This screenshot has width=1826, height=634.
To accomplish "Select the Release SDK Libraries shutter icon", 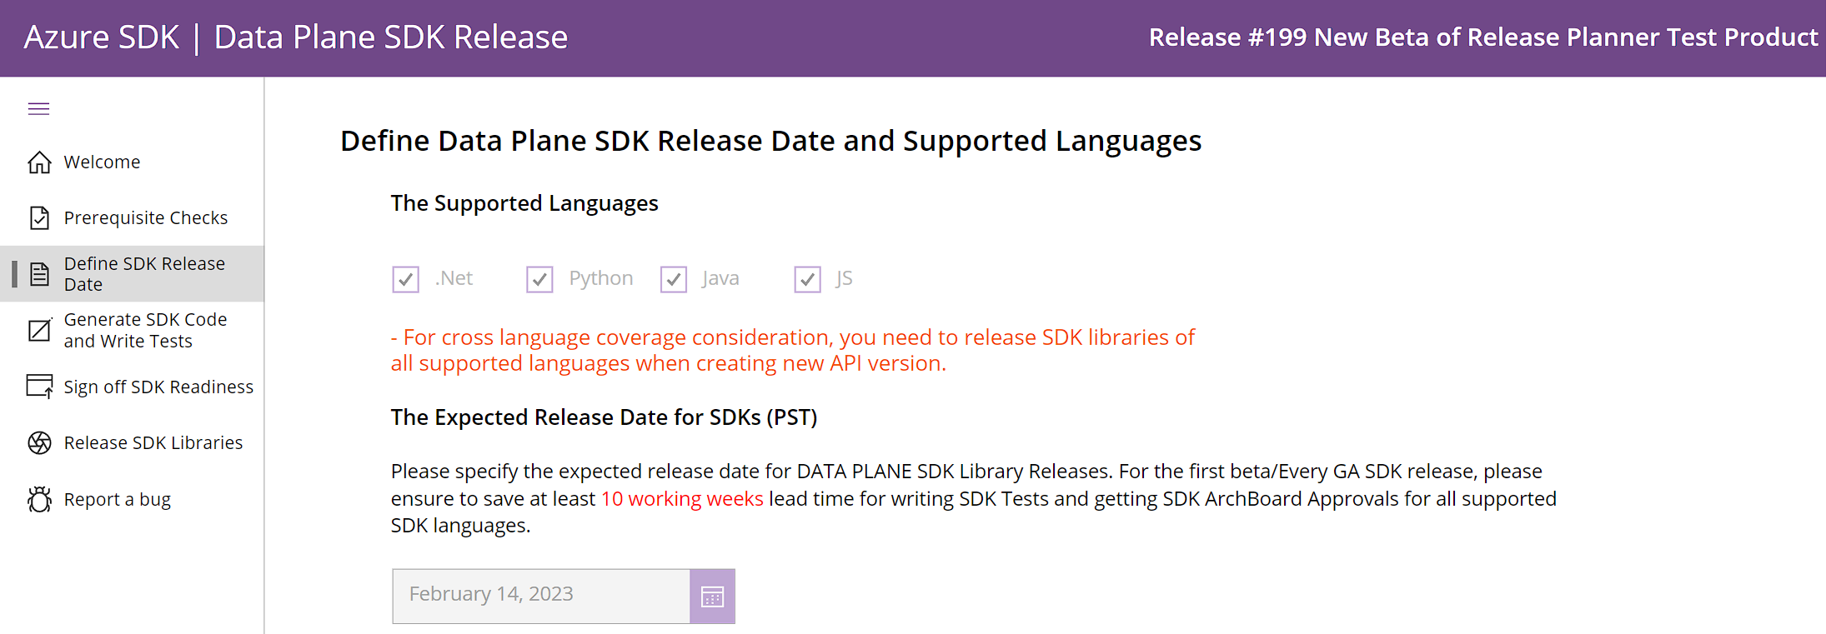I will pos(39,442).
